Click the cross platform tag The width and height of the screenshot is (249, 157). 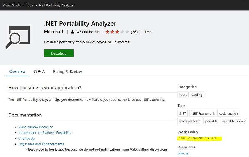coord(190,121)
